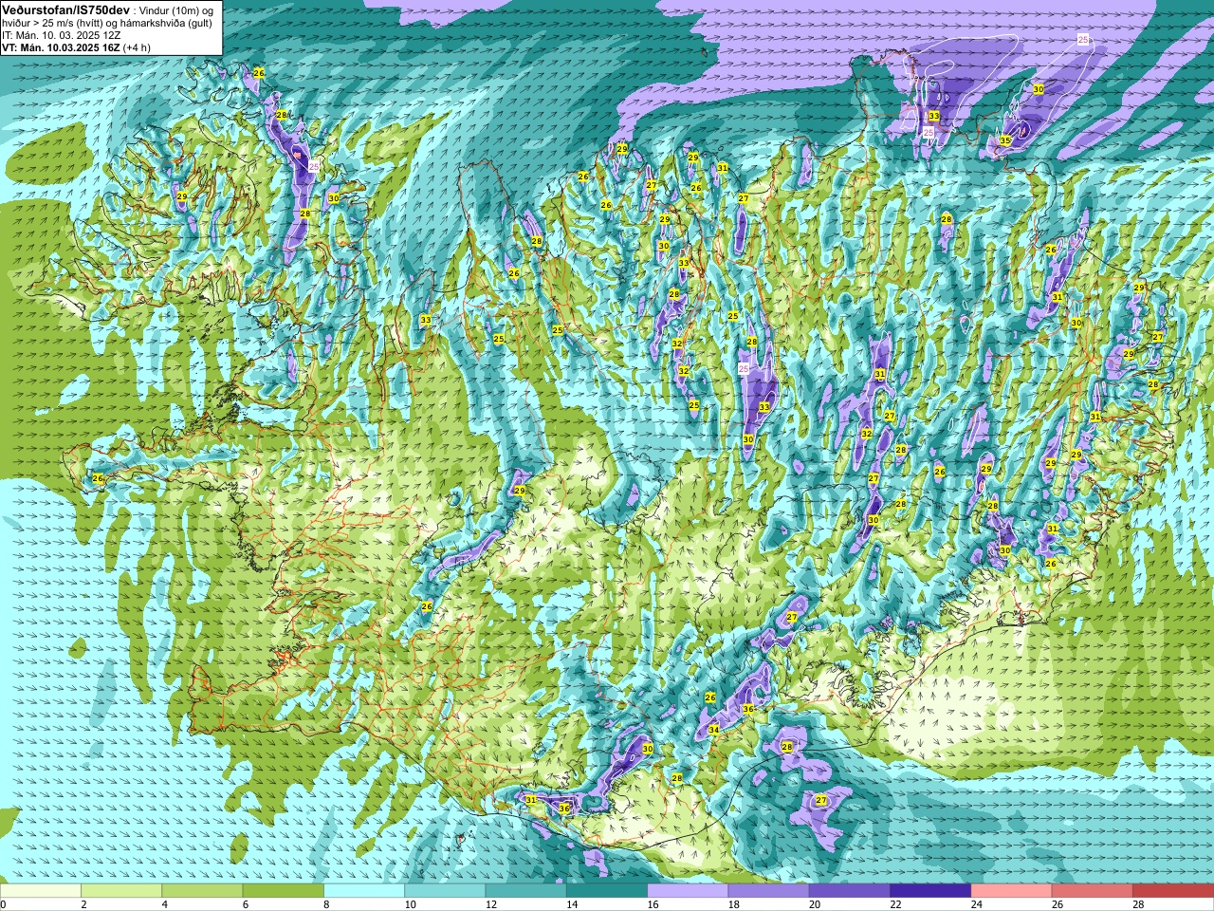This screenshot has width=1214, height=911.
Task: Click the 24–26 m/s light pink legend swatch
Action: click(x=1012, y=890)
